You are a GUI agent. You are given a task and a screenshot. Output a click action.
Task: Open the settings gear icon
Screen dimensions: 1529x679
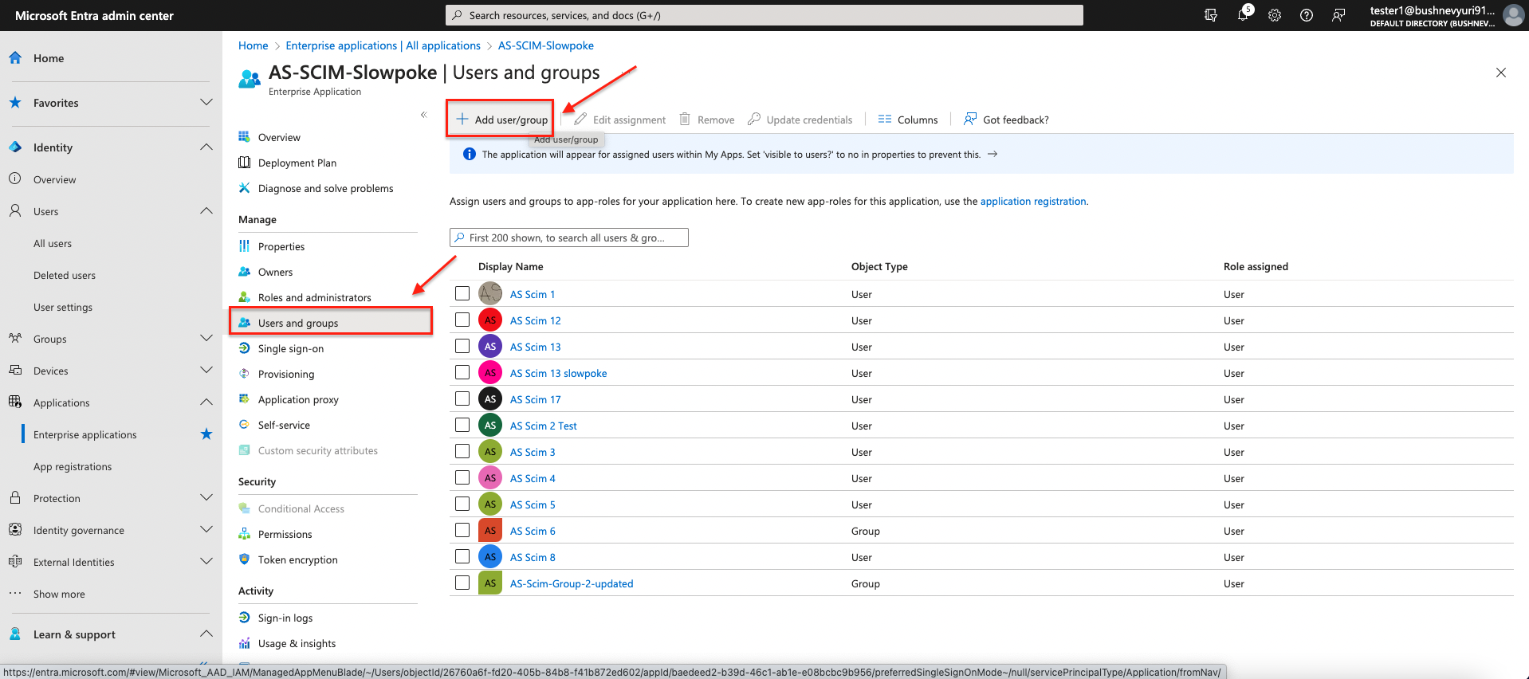tap(1275, 15)
